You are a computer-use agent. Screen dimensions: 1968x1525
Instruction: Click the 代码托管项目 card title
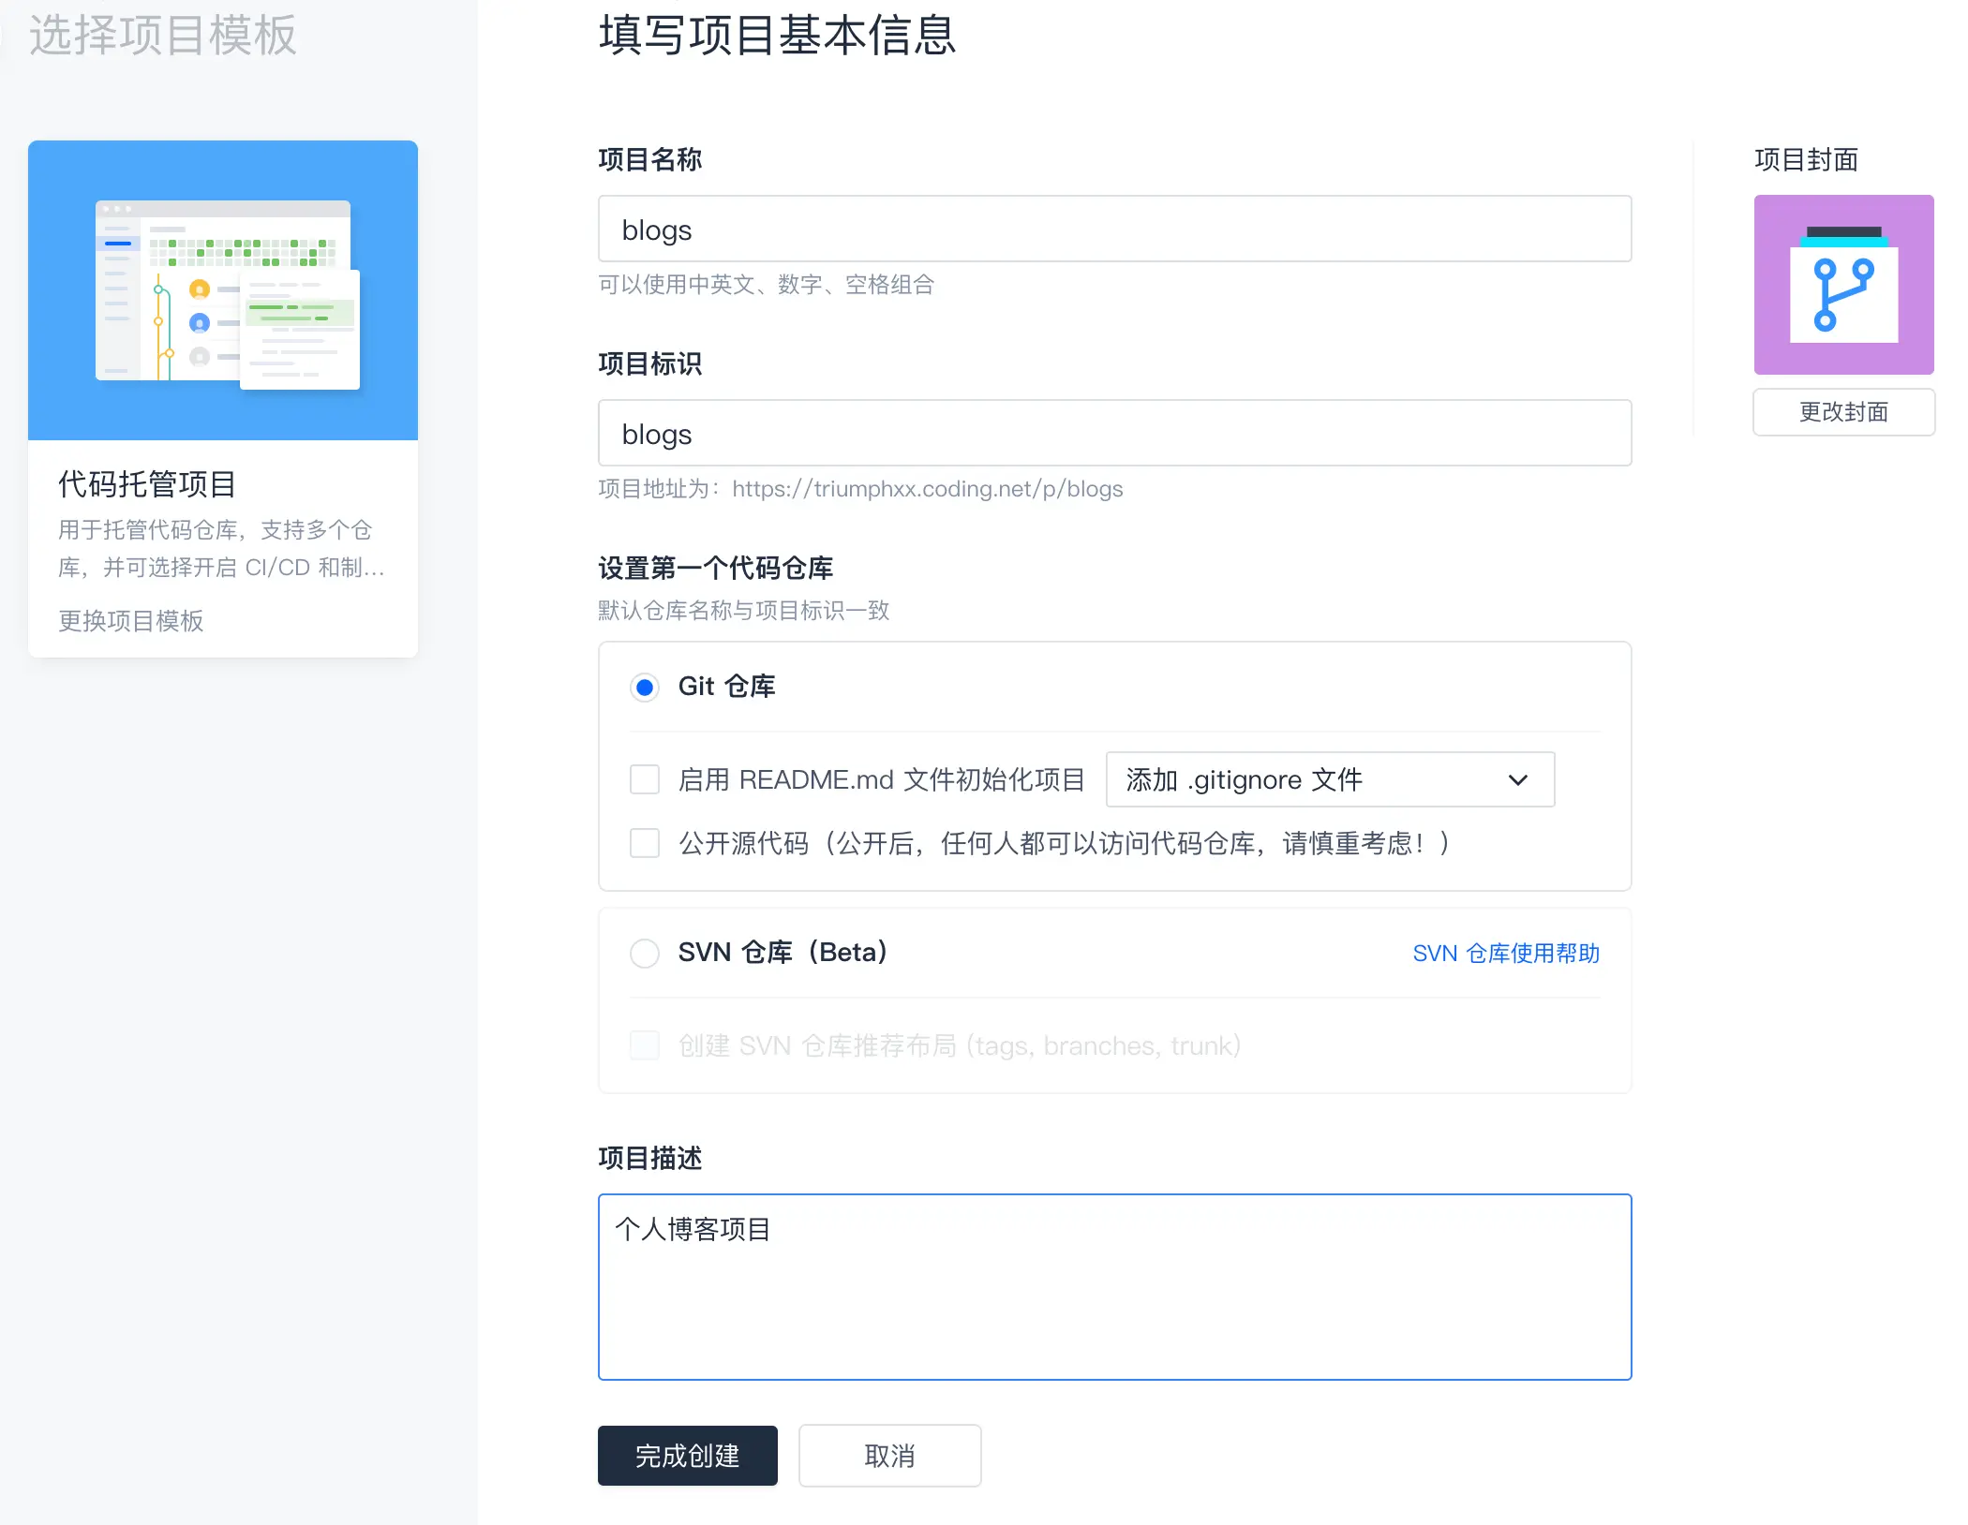[x=147, y=484]
